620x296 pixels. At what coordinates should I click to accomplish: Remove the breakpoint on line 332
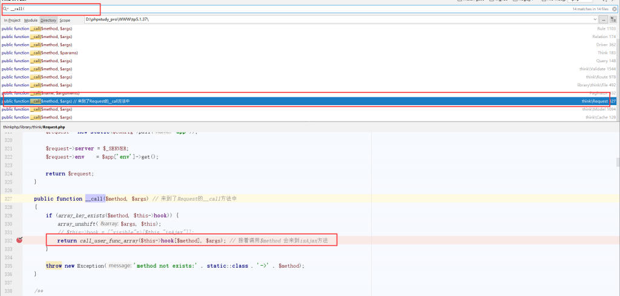click(x=19, y=240)
